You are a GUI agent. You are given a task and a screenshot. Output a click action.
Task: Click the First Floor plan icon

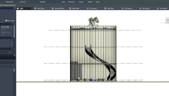pyautogui.click(x=35, y=8)
